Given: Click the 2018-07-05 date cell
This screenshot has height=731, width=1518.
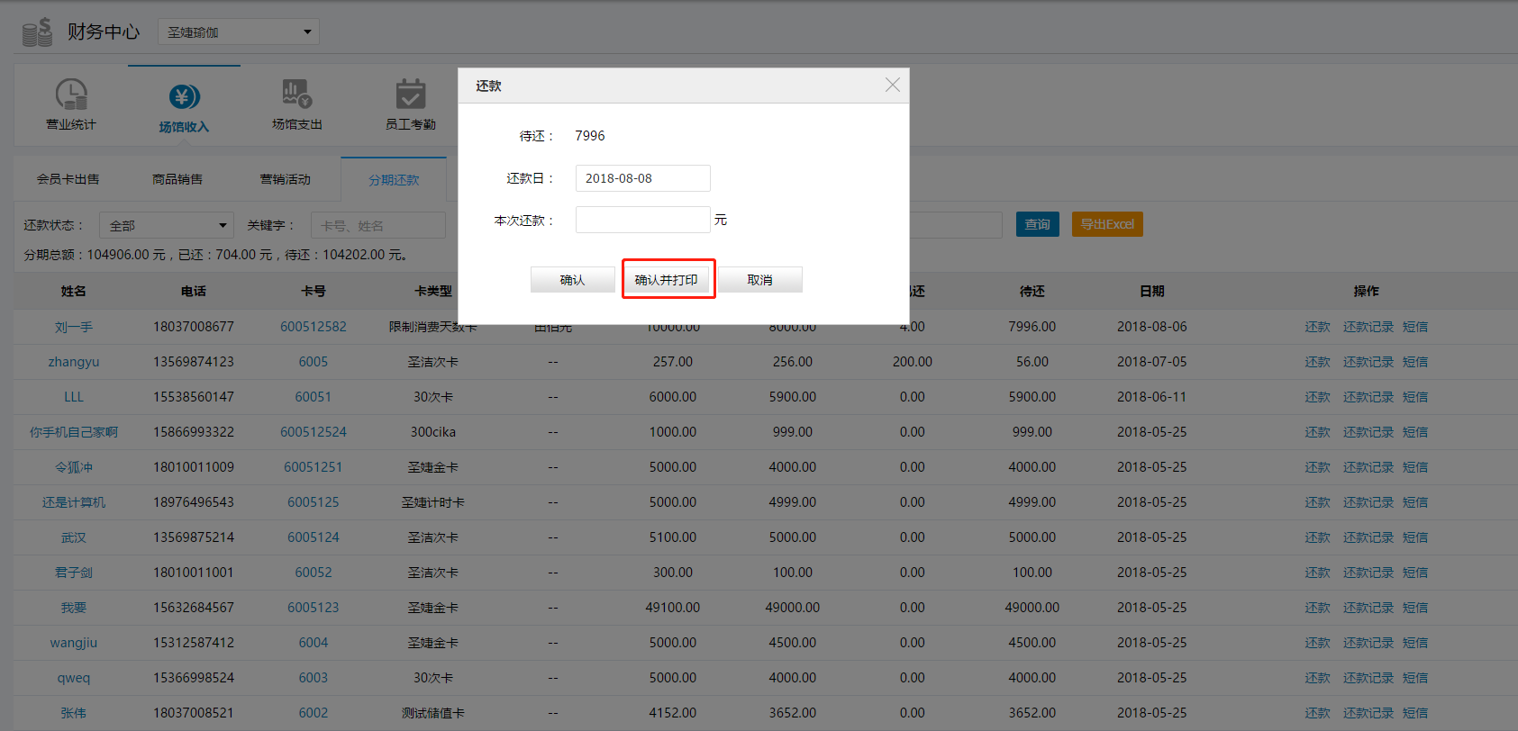Looking at the screenshot, I should 1152,362.
